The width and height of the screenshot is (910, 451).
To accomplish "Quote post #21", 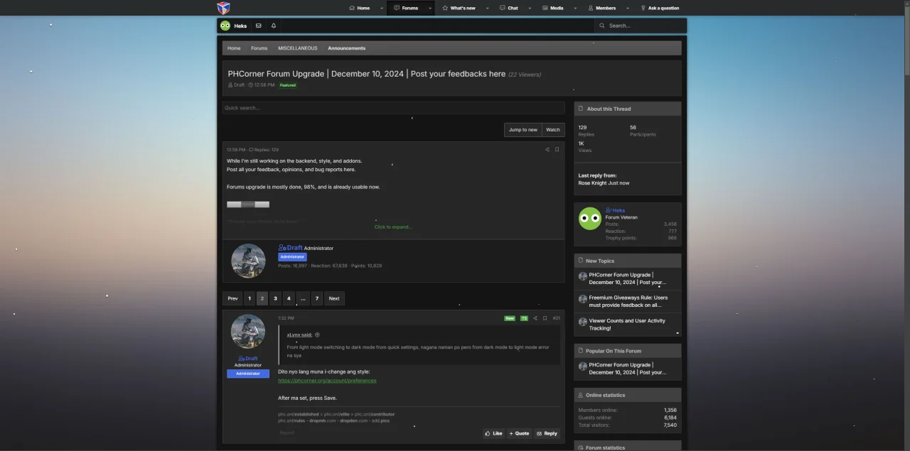I will [x=519, y=433].
